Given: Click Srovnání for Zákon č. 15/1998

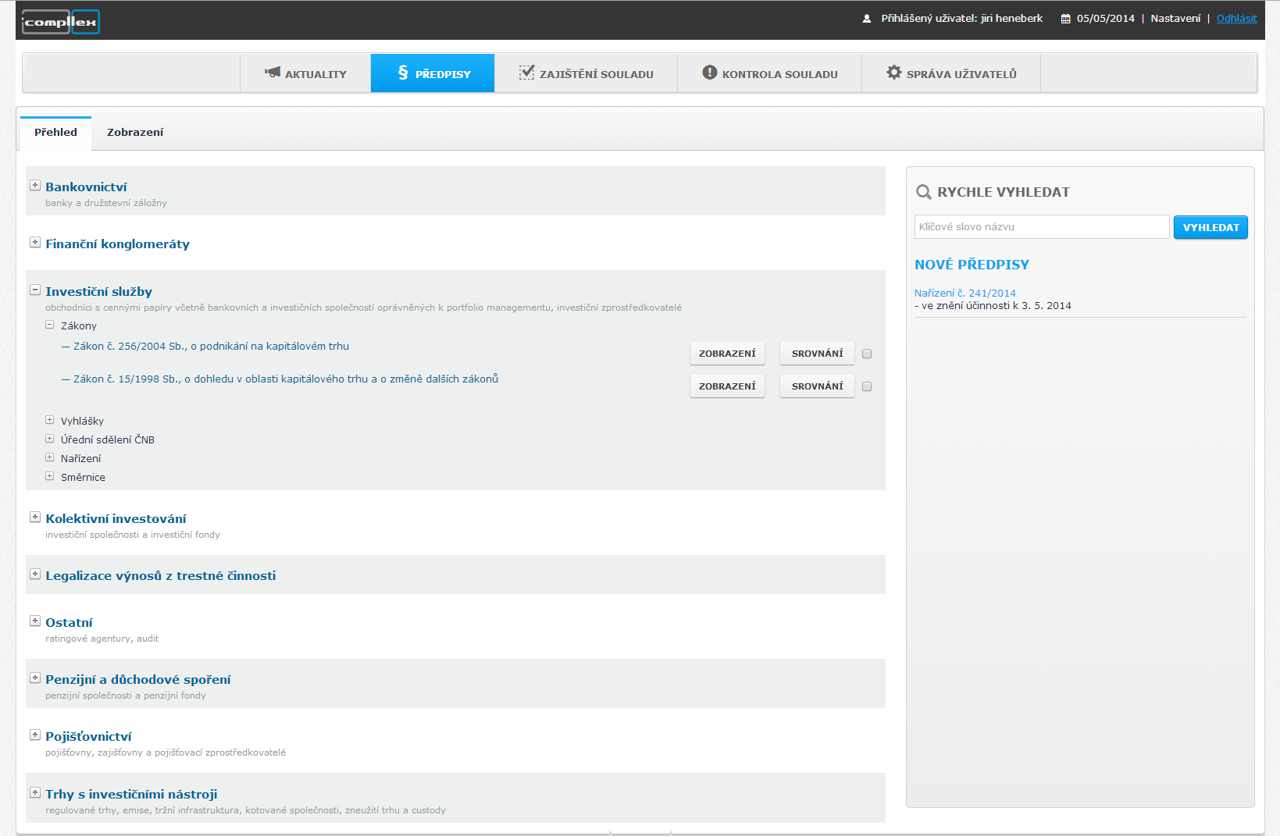Looking at the screenshot, I should pyautogui.click(x=817, y=386).
